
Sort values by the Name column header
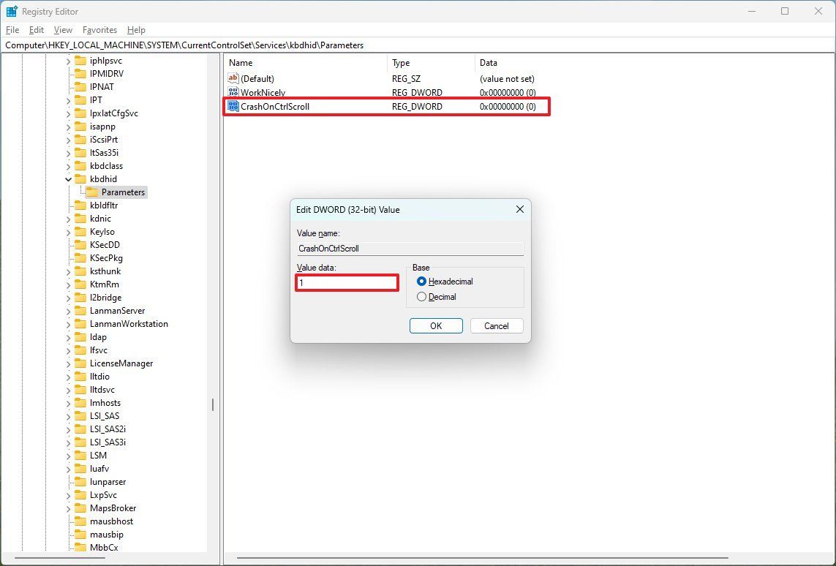click(x=306, y=62)
